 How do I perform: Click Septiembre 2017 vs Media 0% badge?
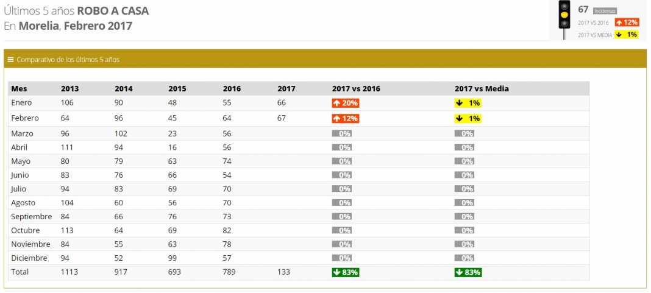click(x=464, y=217)
